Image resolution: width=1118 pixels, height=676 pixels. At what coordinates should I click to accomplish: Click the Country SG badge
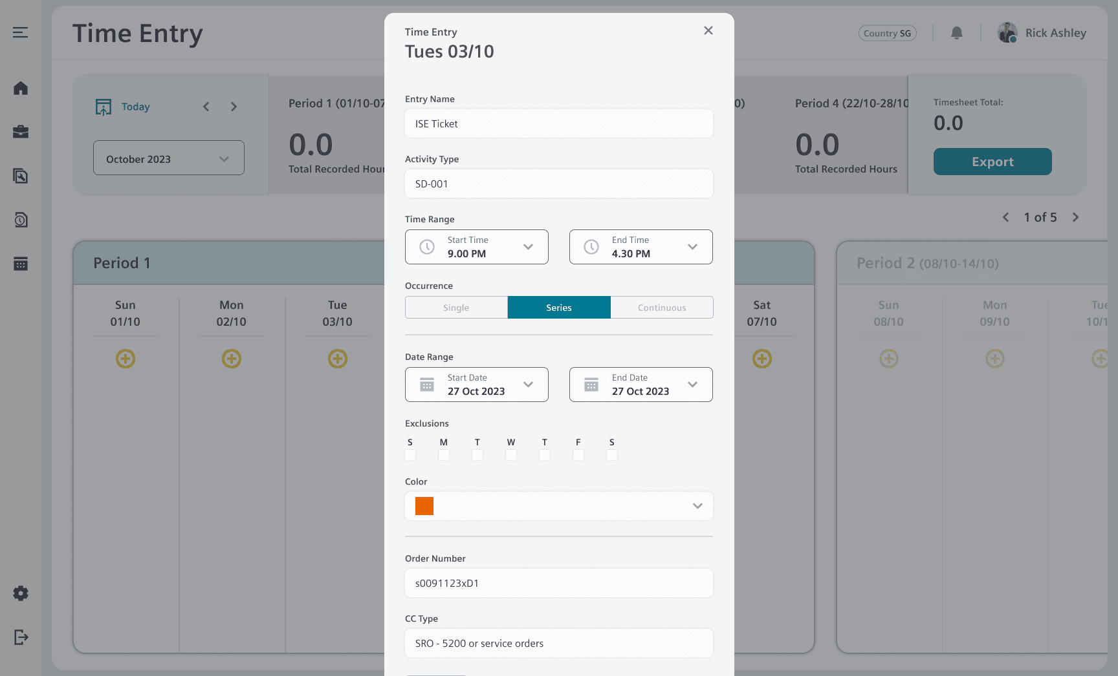[888, 33]
